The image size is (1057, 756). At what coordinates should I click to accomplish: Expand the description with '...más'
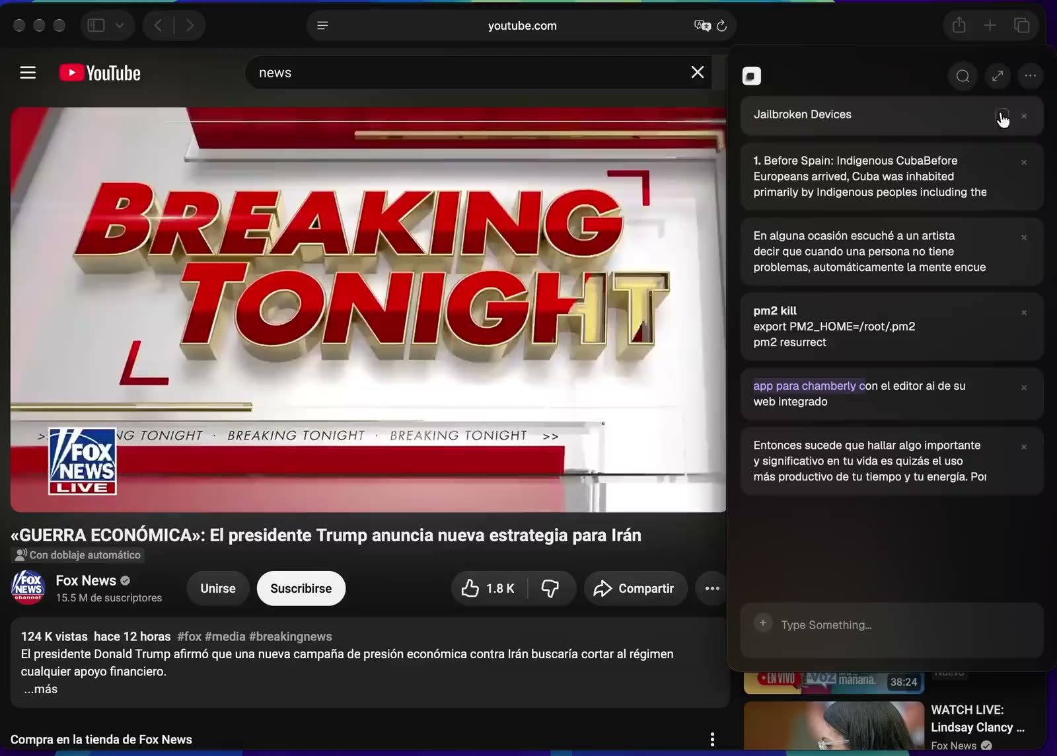point(40,689)
